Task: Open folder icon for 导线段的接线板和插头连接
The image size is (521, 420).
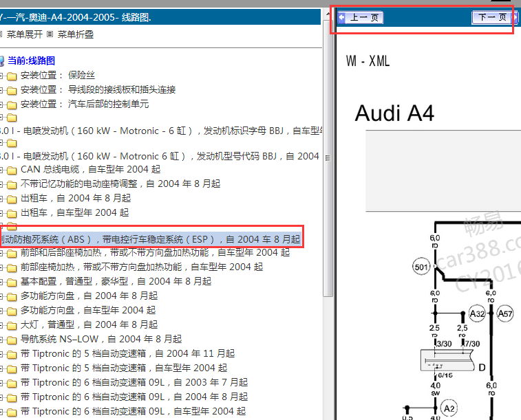Action: pos(12,91)
